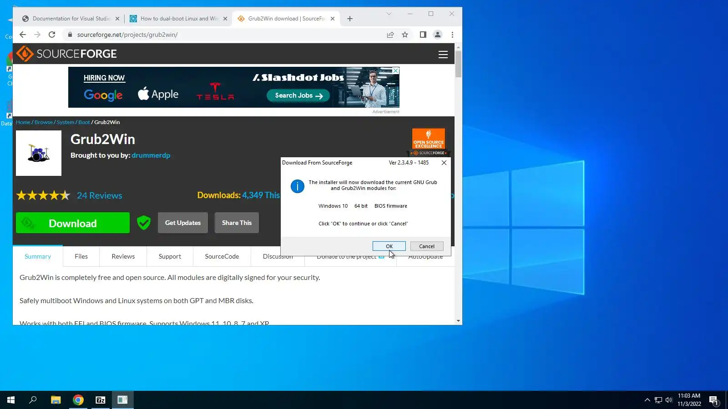Close the Documentation for Visual Studio tab

[117, 19]
